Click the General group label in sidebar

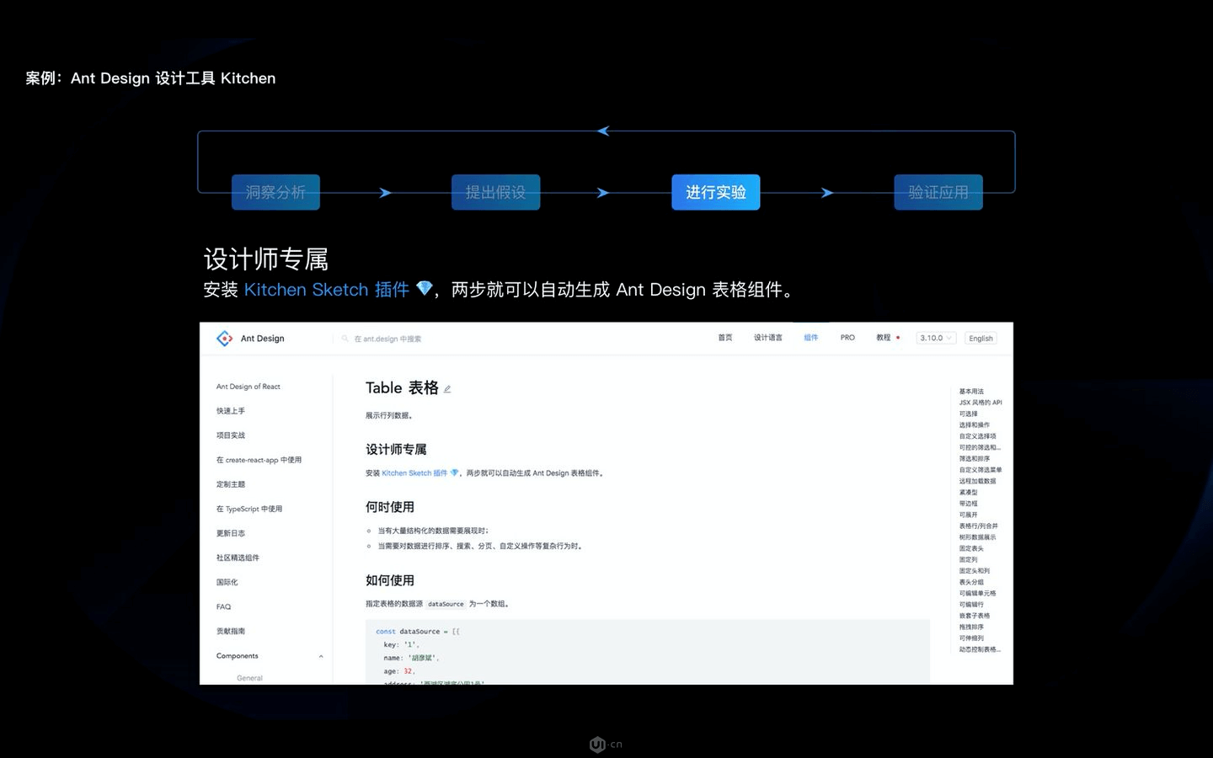click(249, 678)
